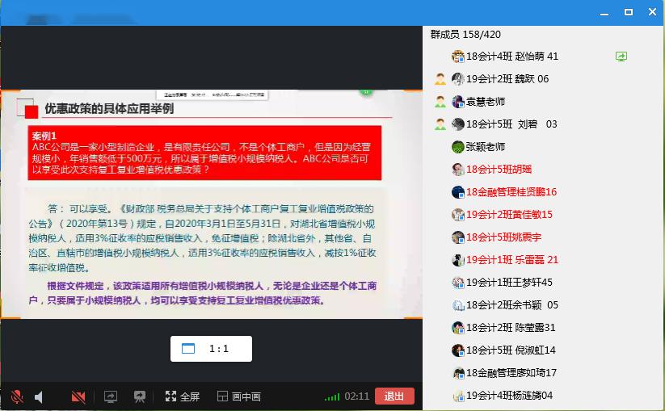Click the speaker volume icon
This screenshot has width=665, height=411.
pyautogui.click(x=39, y=396)
